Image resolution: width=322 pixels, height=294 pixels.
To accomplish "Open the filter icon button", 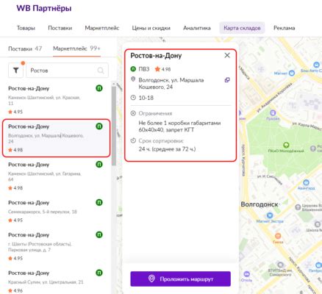I will 15,71.
